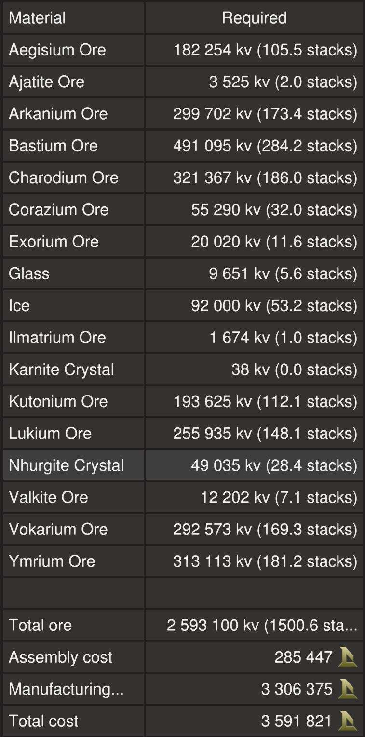Select Valkite Ore in the table
Screen dimensions: 365x737
(48, 497)
